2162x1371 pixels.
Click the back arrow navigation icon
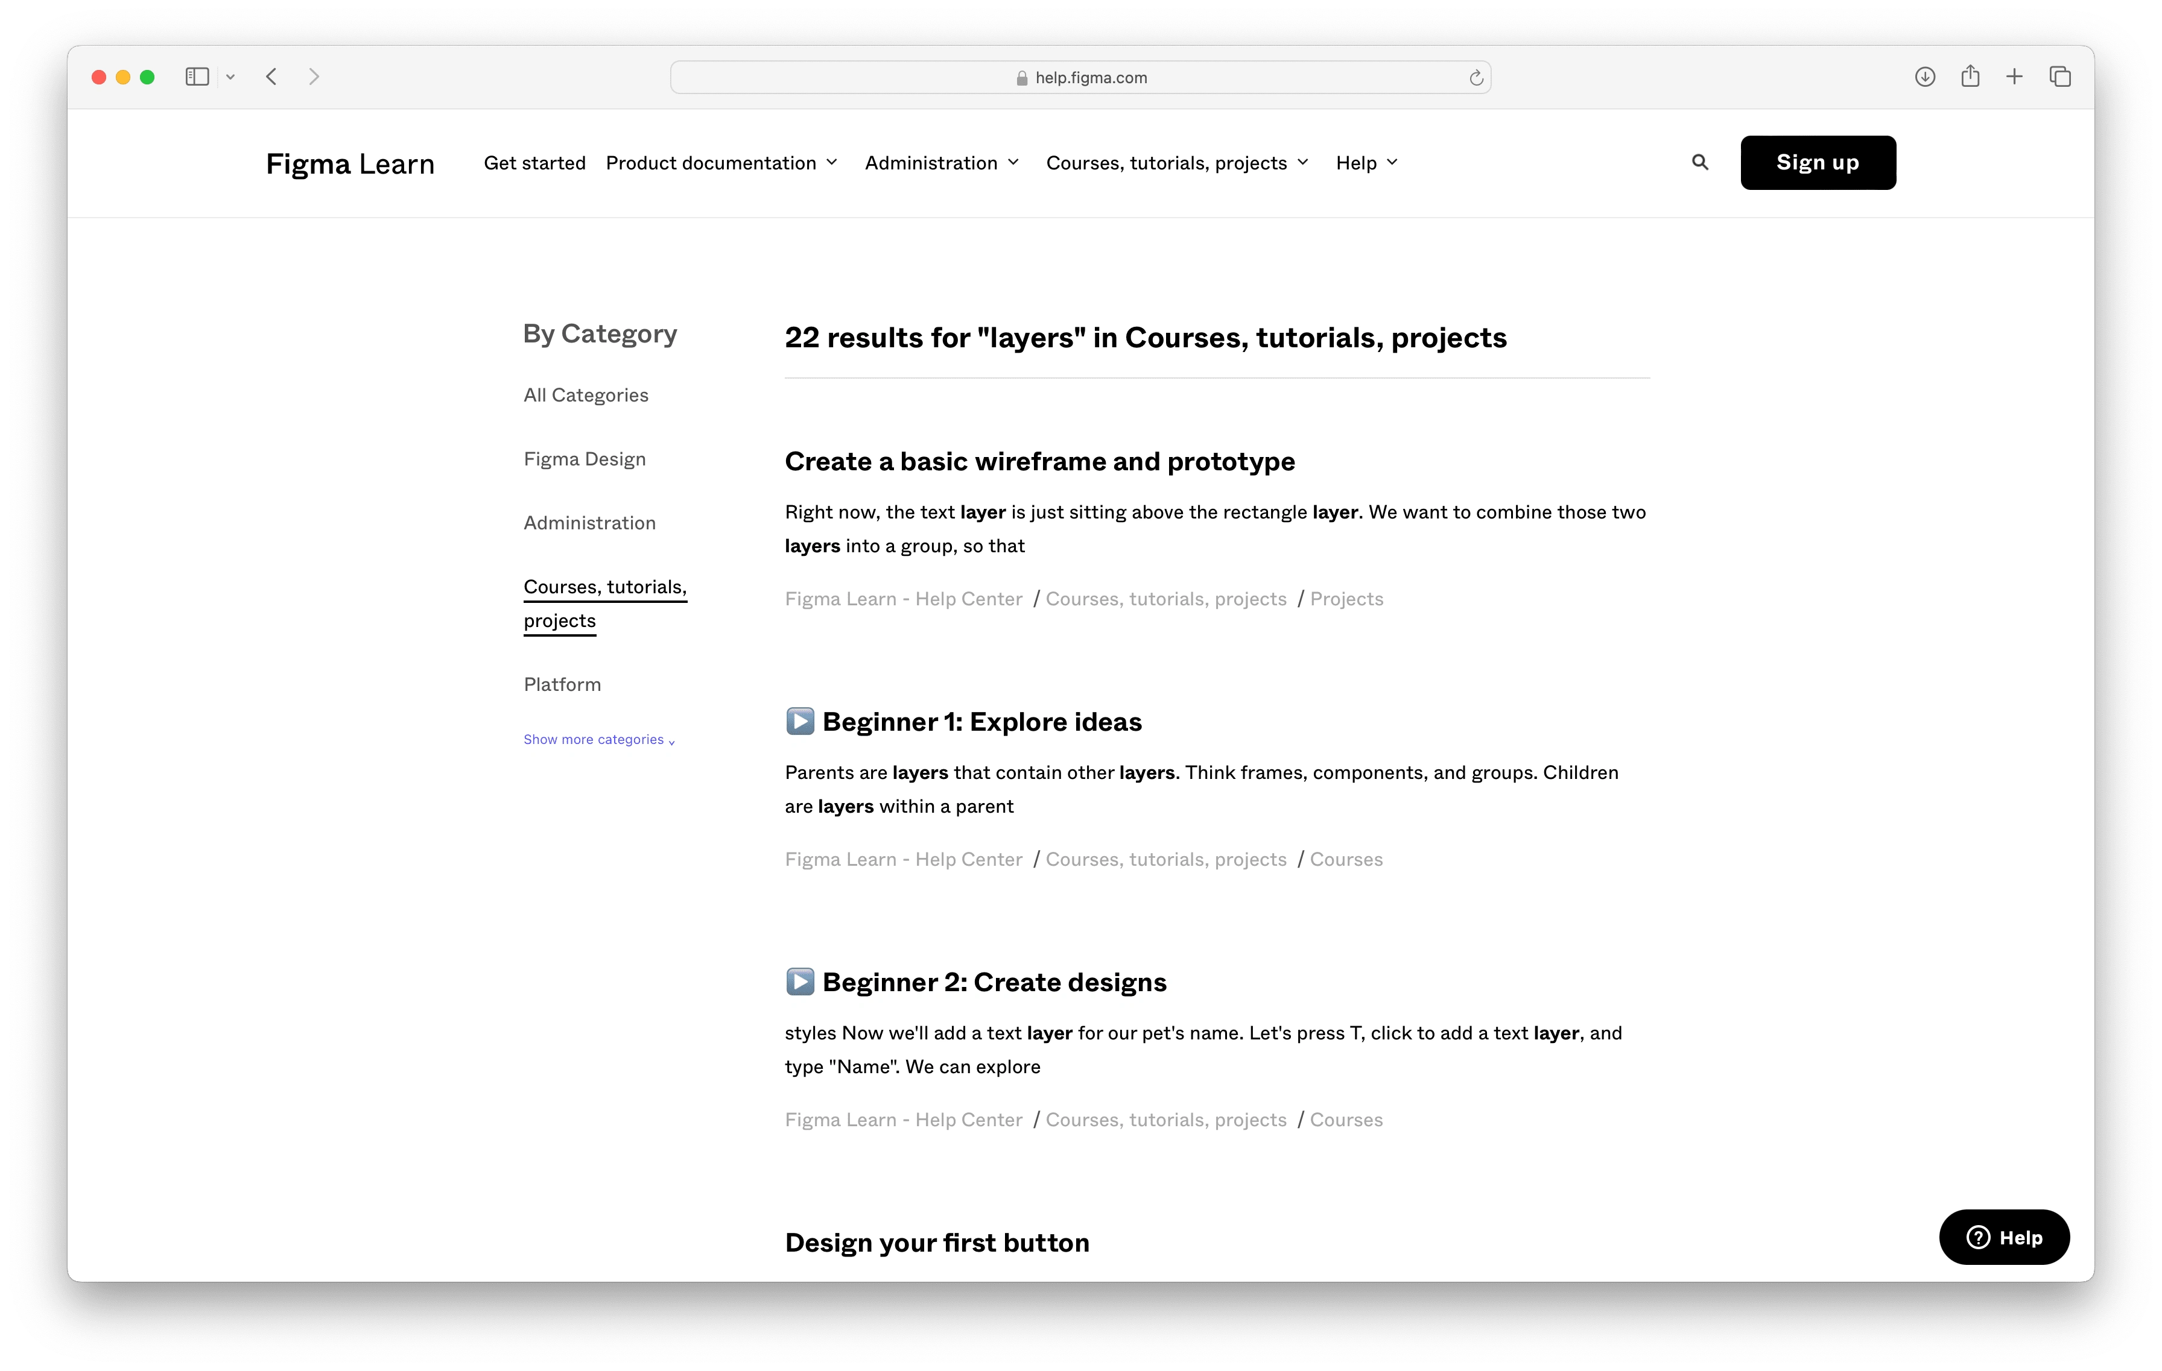[271, 75]
